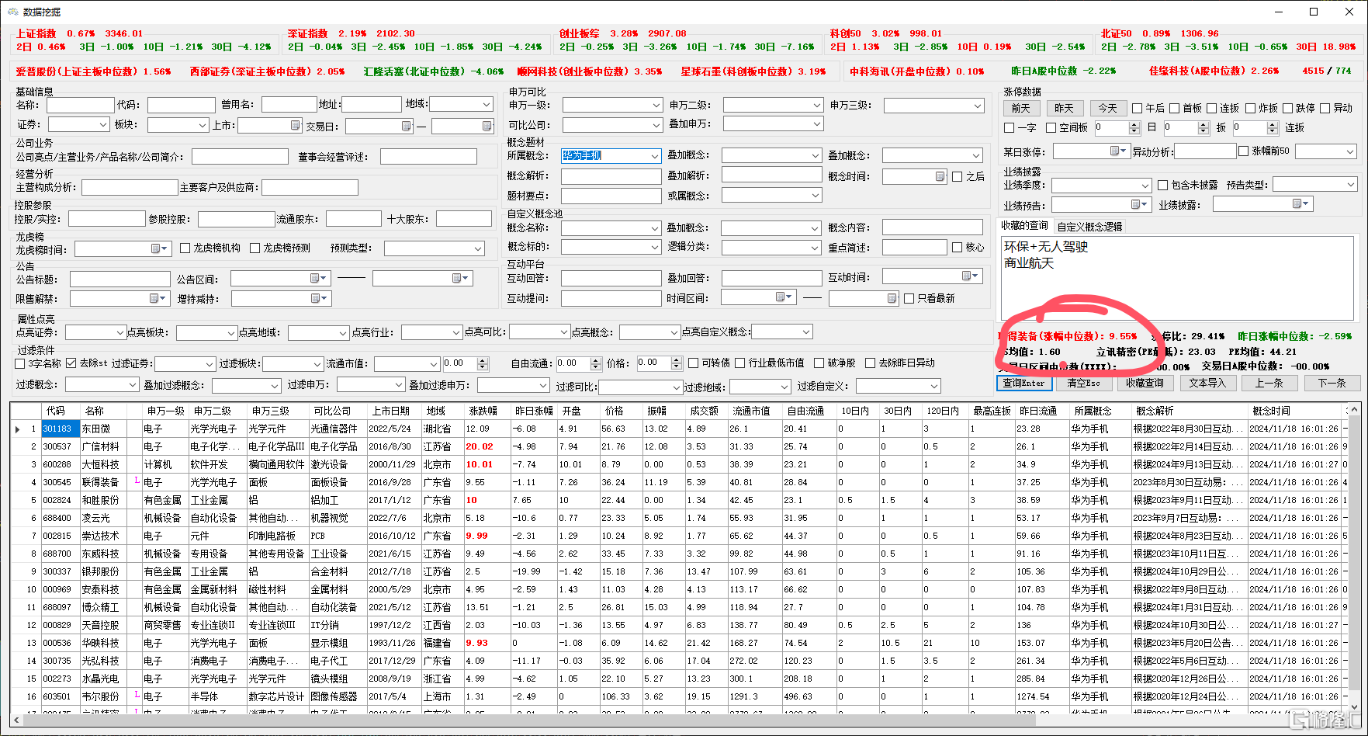1368x736 pixels.
Task: Expand the 所属概念 dropdown showing 华为手机
Action: tap(654, 156)
